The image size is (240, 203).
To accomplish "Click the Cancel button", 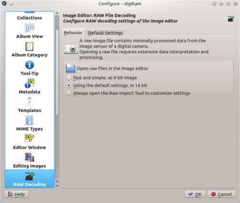I will tap(221, 194).
